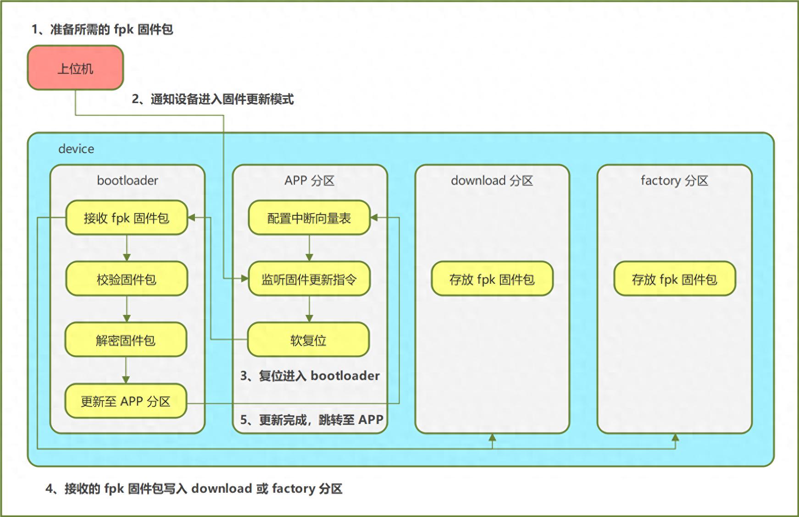799x517 pixels.
Task: Select 存放 fpk 固件包 in factory 分区
Action: coord(675,279)
